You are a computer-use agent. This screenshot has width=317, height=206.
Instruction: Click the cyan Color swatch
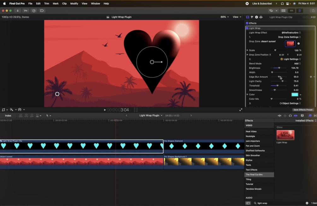coord(295,94)
